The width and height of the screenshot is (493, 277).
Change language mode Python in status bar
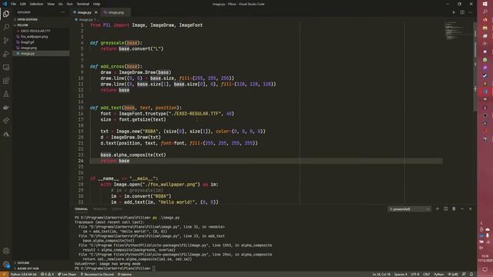click(x=438, y=274)
